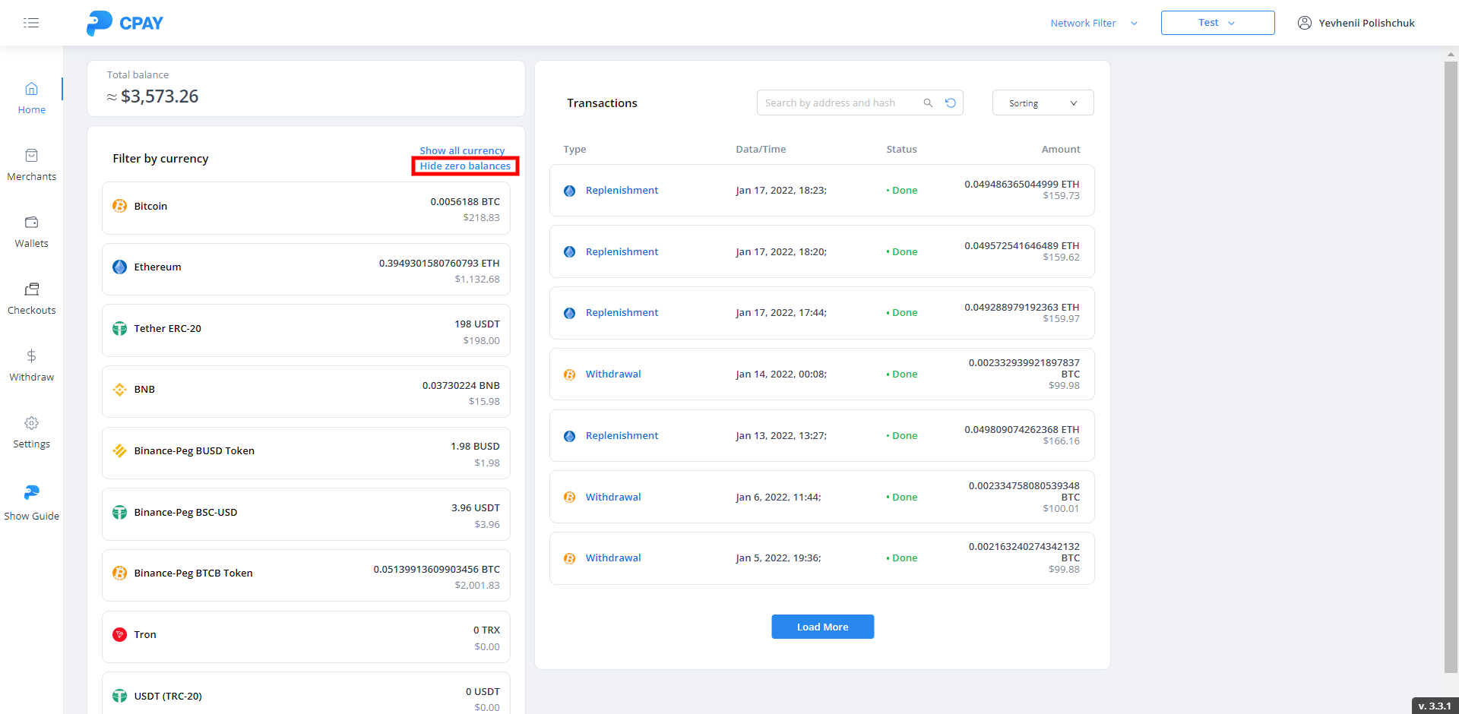Image resolution: width=1459 pixels, height=714 pixels.
Task: Toggle Show all currency
Action: (462, 150)
